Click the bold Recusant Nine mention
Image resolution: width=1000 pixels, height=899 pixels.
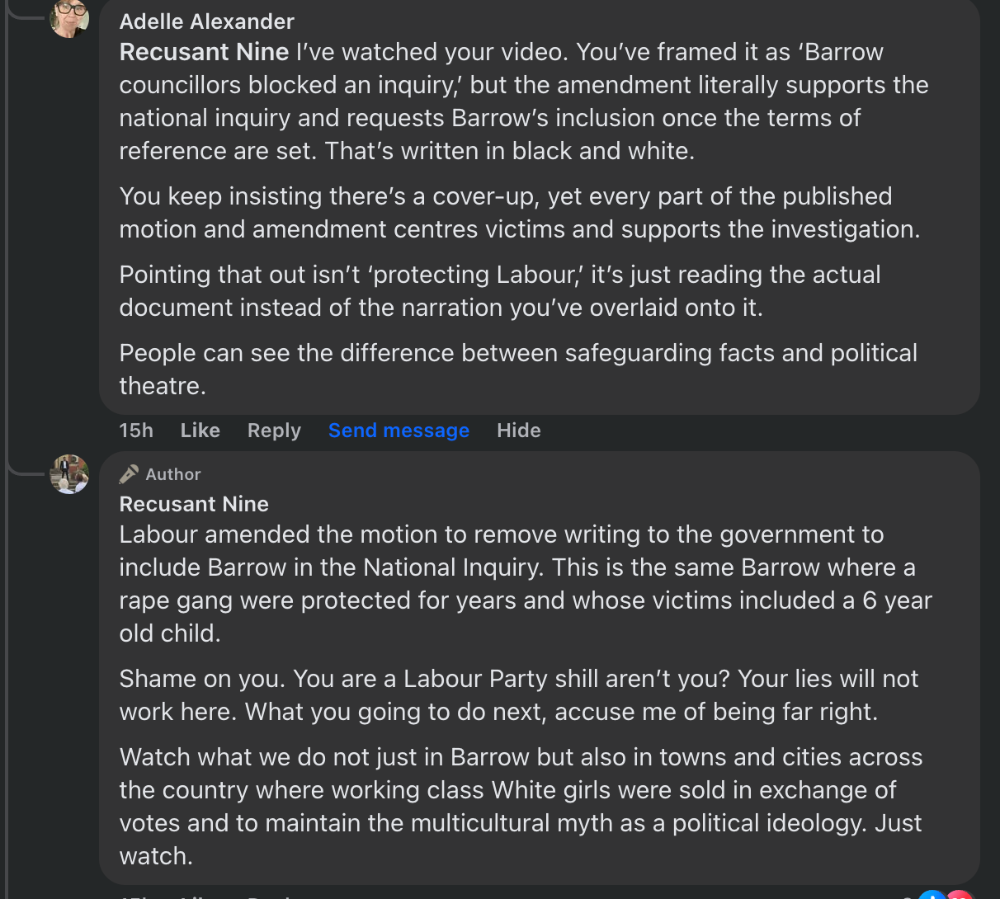click(x=204, y=52)
